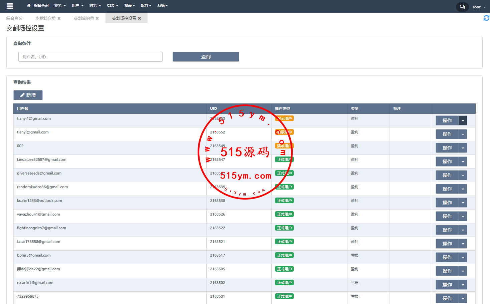Close the 交割场控设置 tab
Viewport: 490px width, 304px height.
coord(140,18)
